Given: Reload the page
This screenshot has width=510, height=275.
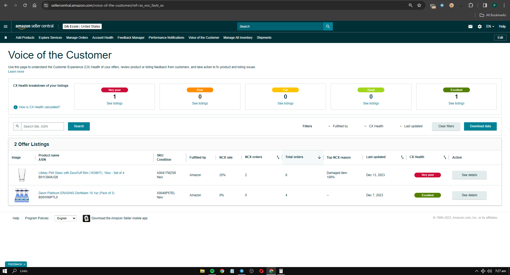Looking at the screenshot, I should coord(25,5).
